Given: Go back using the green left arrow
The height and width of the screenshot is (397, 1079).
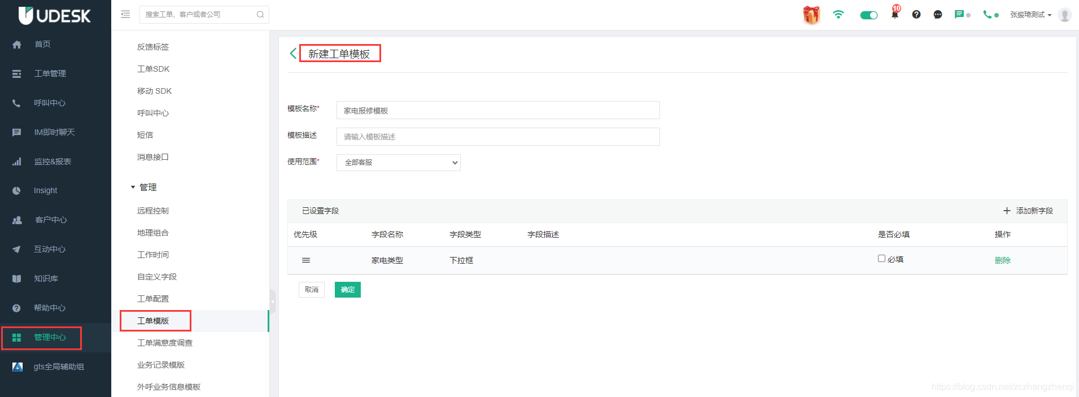Looking at the screenshot, I should click(x=293, y=54).
